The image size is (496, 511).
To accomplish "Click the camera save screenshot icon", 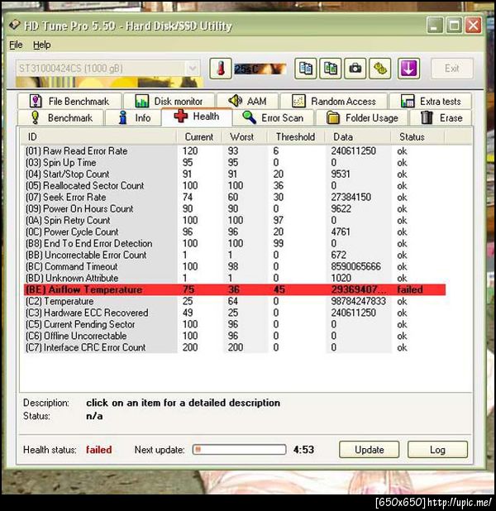I will [x=355, y=69].
